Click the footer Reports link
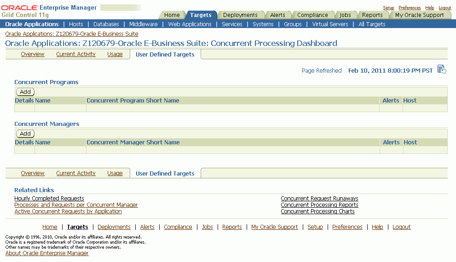Image resolution: width=456 pixels, height=262 pixels. tap(232, 227)
